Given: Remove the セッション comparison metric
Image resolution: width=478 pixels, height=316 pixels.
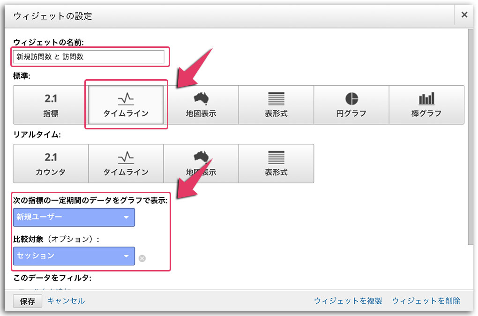Looking at the screenshot, I should click(142, 257).
